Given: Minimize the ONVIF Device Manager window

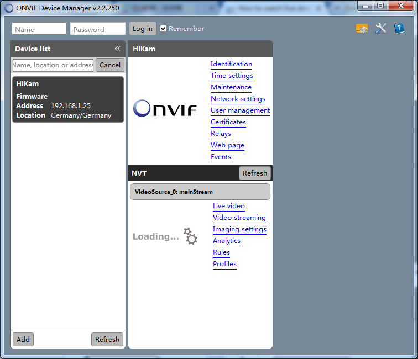Looking at the screenshot, I should click(365, 6).
